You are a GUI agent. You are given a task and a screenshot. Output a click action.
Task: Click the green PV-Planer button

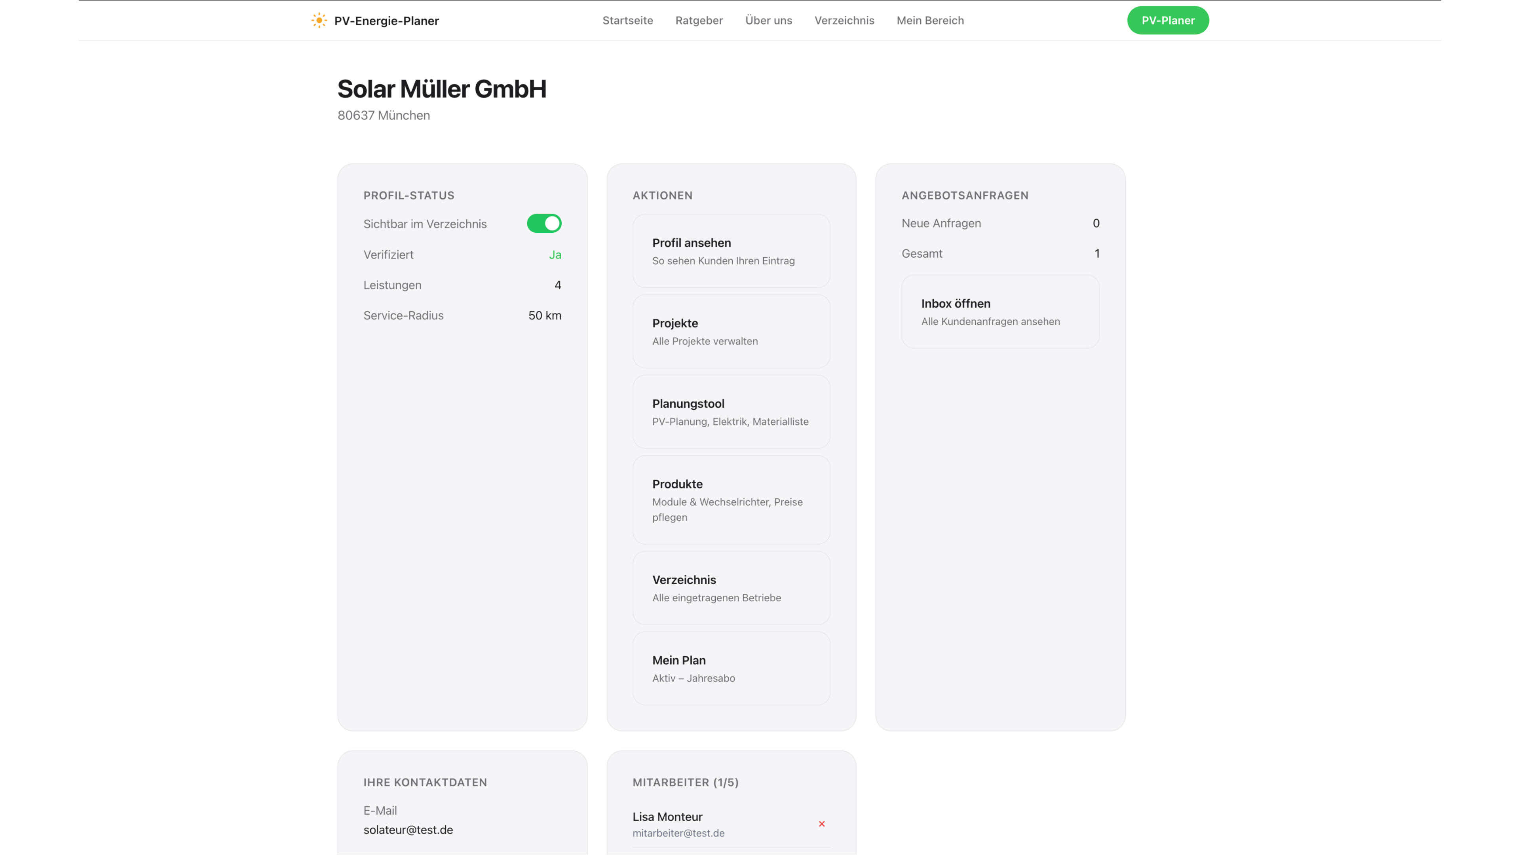pos(1167,21)
